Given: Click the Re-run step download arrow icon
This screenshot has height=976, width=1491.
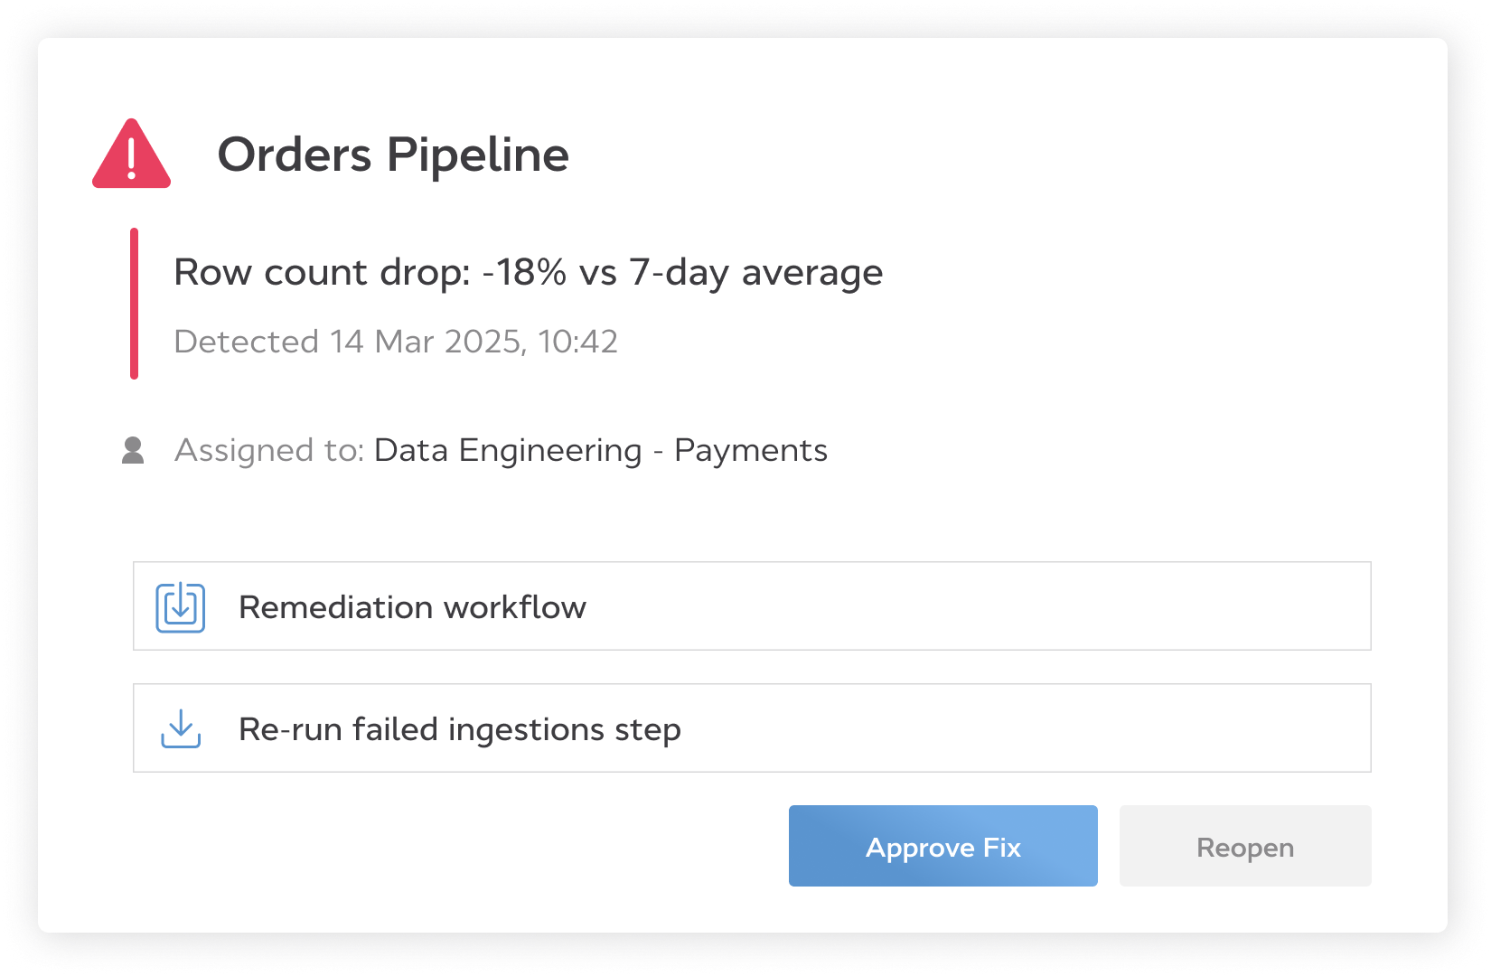Looking at the screenshot, I should [x=181, y=728].
